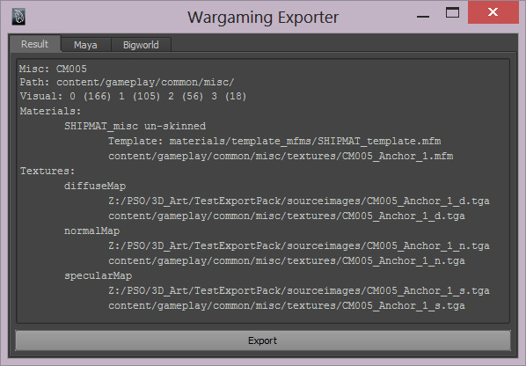The height and width of the screenshot is (366, 526).
Task: Click the Z:/PSO source path for CM005_Anchor_1_d.tga
Action: tap(298, 201)
